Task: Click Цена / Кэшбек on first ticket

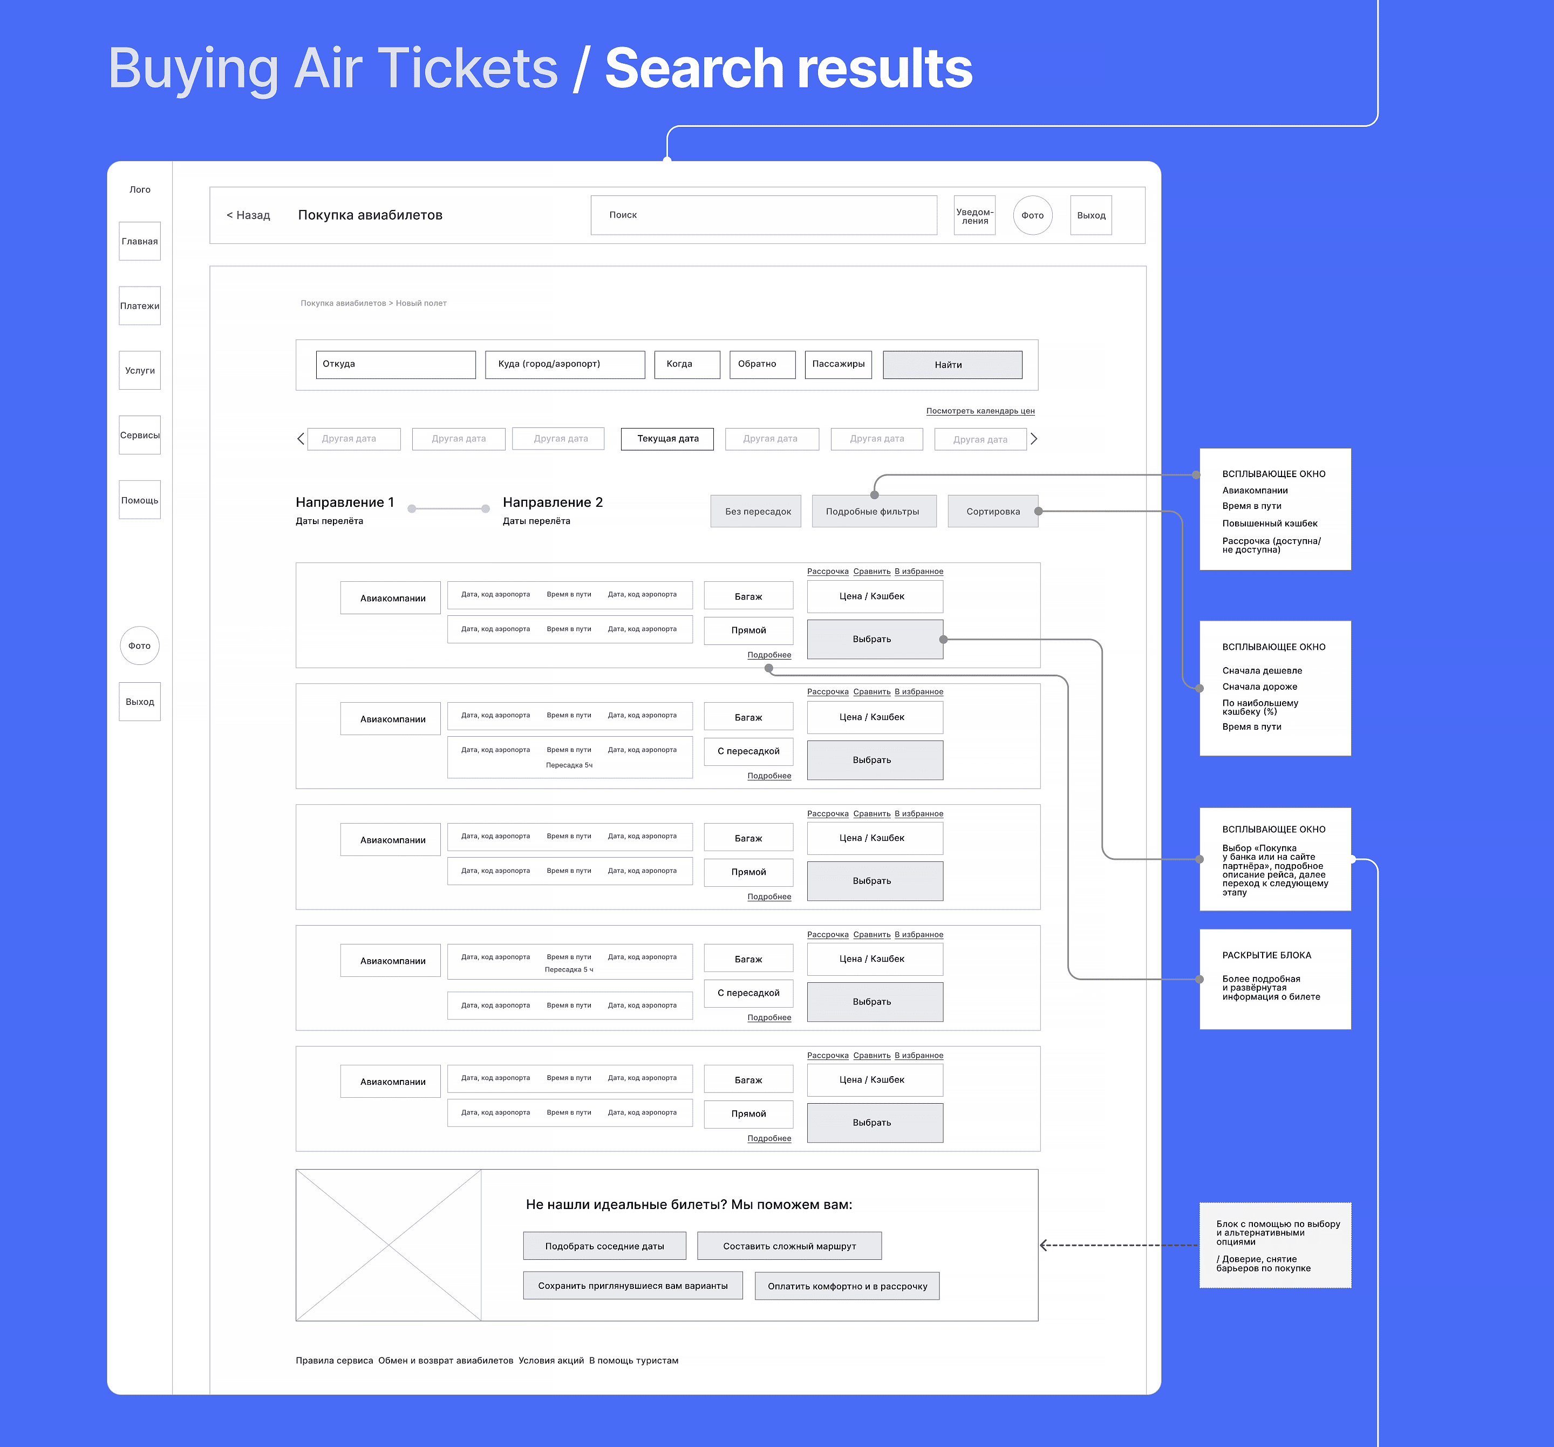Action: coord(875,596)
